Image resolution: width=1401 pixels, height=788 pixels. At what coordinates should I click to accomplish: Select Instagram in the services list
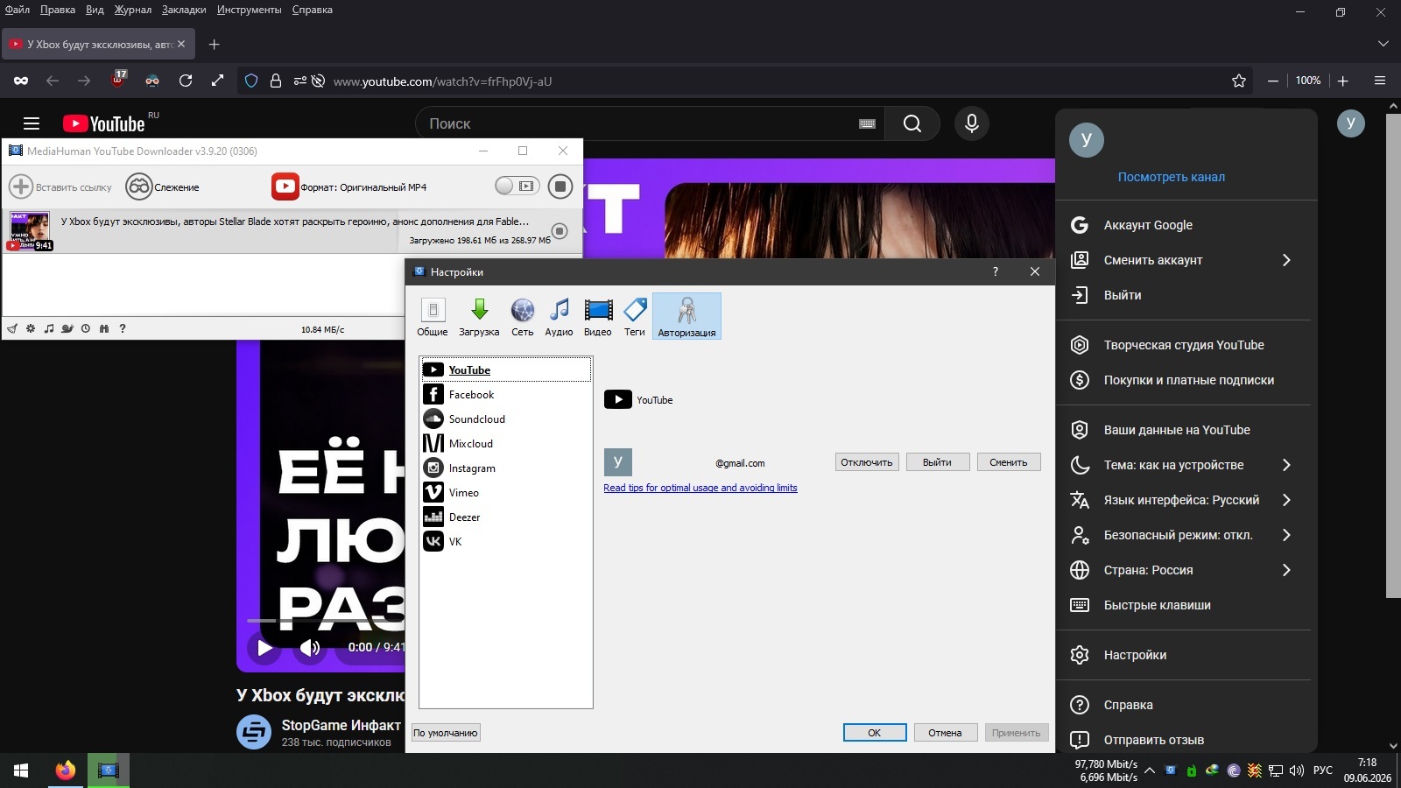point(506,468)
